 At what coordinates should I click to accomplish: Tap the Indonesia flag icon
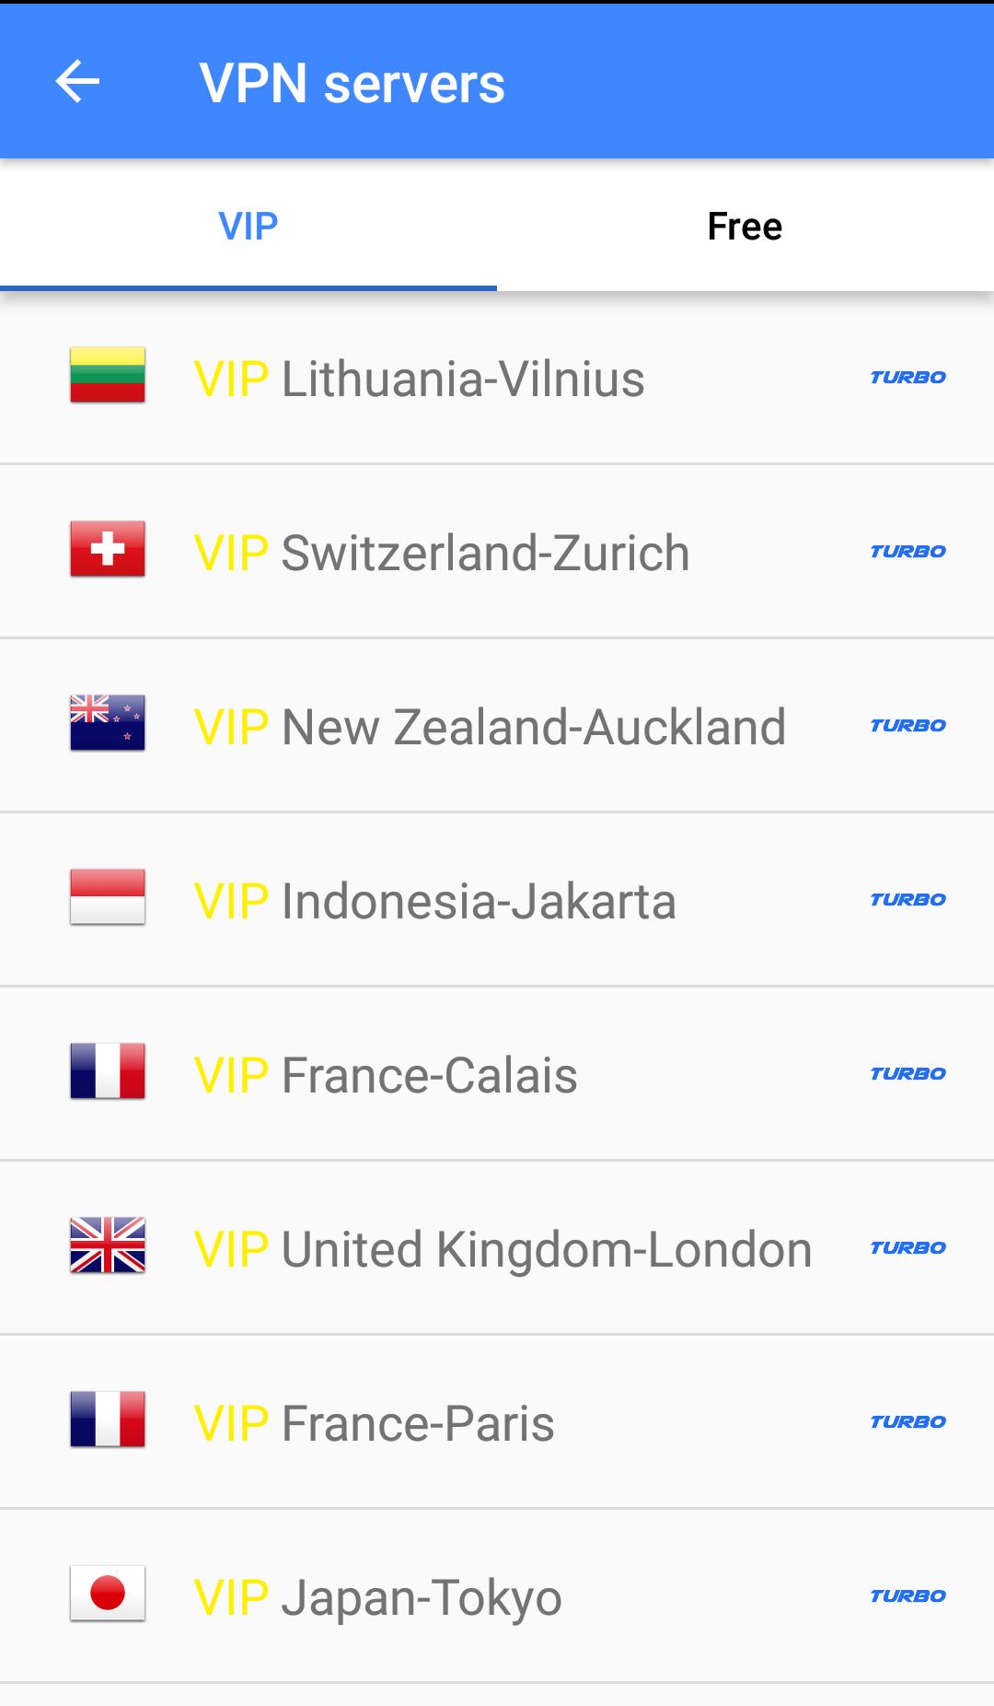(x=108, y=897)
